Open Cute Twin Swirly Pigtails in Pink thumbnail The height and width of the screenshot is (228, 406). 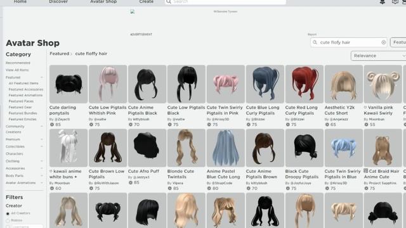coord(226,84)
